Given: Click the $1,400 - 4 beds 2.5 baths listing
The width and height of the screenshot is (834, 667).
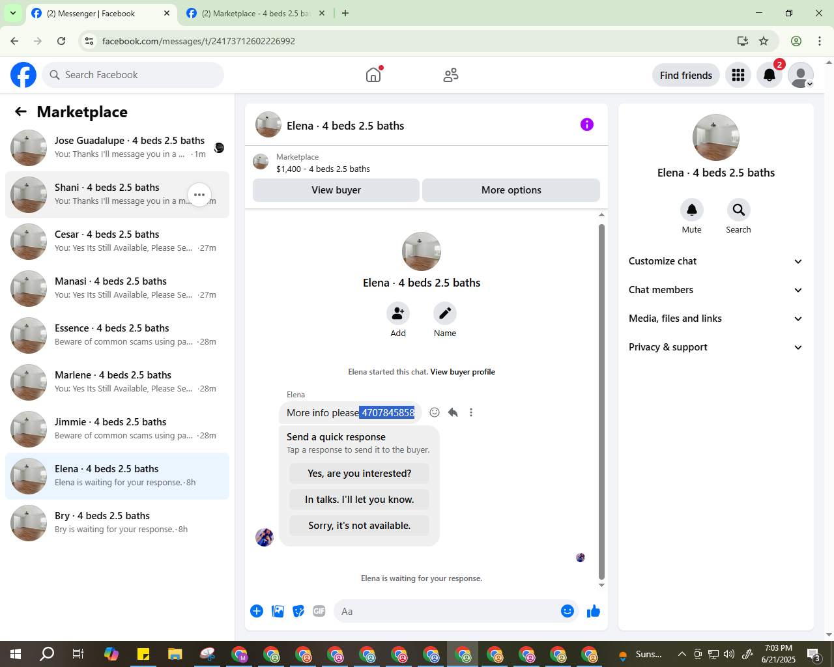Looking at the screenshot, I should [x=323, y=169].
